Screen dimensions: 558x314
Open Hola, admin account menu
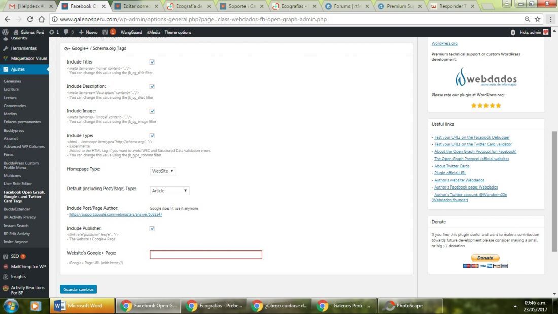coord(534,32)
